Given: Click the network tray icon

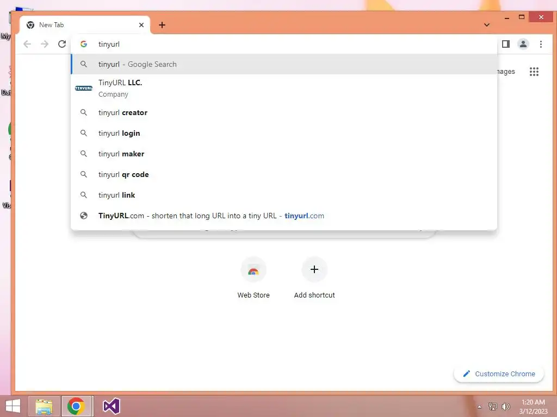Looking at the screenshot, I should pyautogui.click(x=492, y=406).
